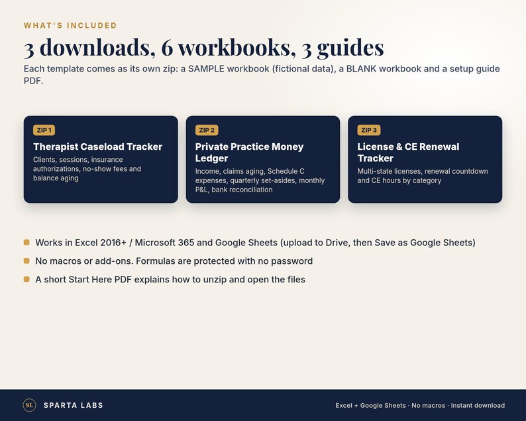
Task: Select the Private Practice Money Ledger title
Action: (249, 152)
